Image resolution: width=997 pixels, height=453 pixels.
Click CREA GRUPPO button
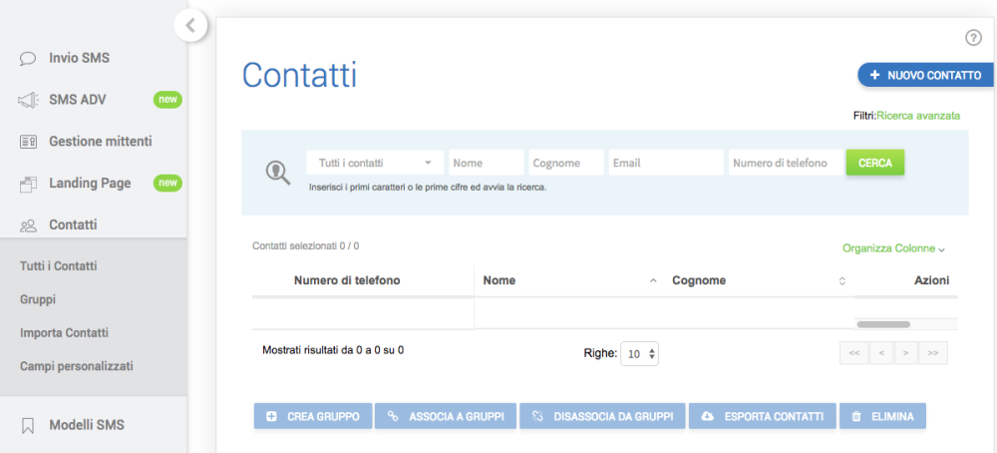tap(313, 417)
